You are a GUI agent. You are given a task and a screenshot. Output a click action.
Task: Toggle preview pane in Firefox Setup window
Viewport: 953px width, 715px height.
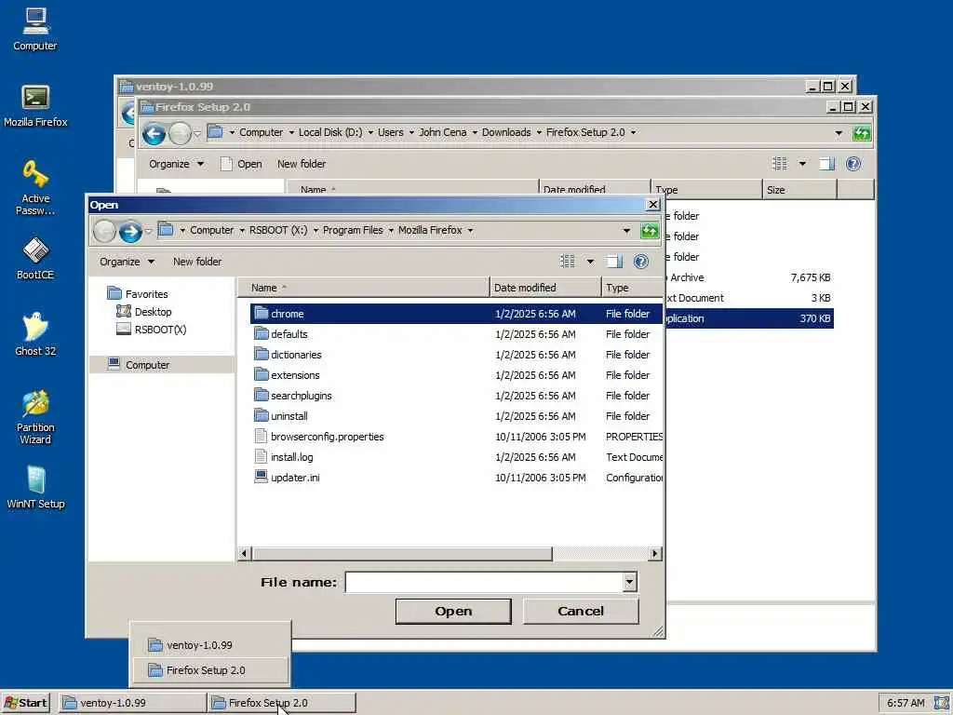pyautogui.click(x=826, y=164)
